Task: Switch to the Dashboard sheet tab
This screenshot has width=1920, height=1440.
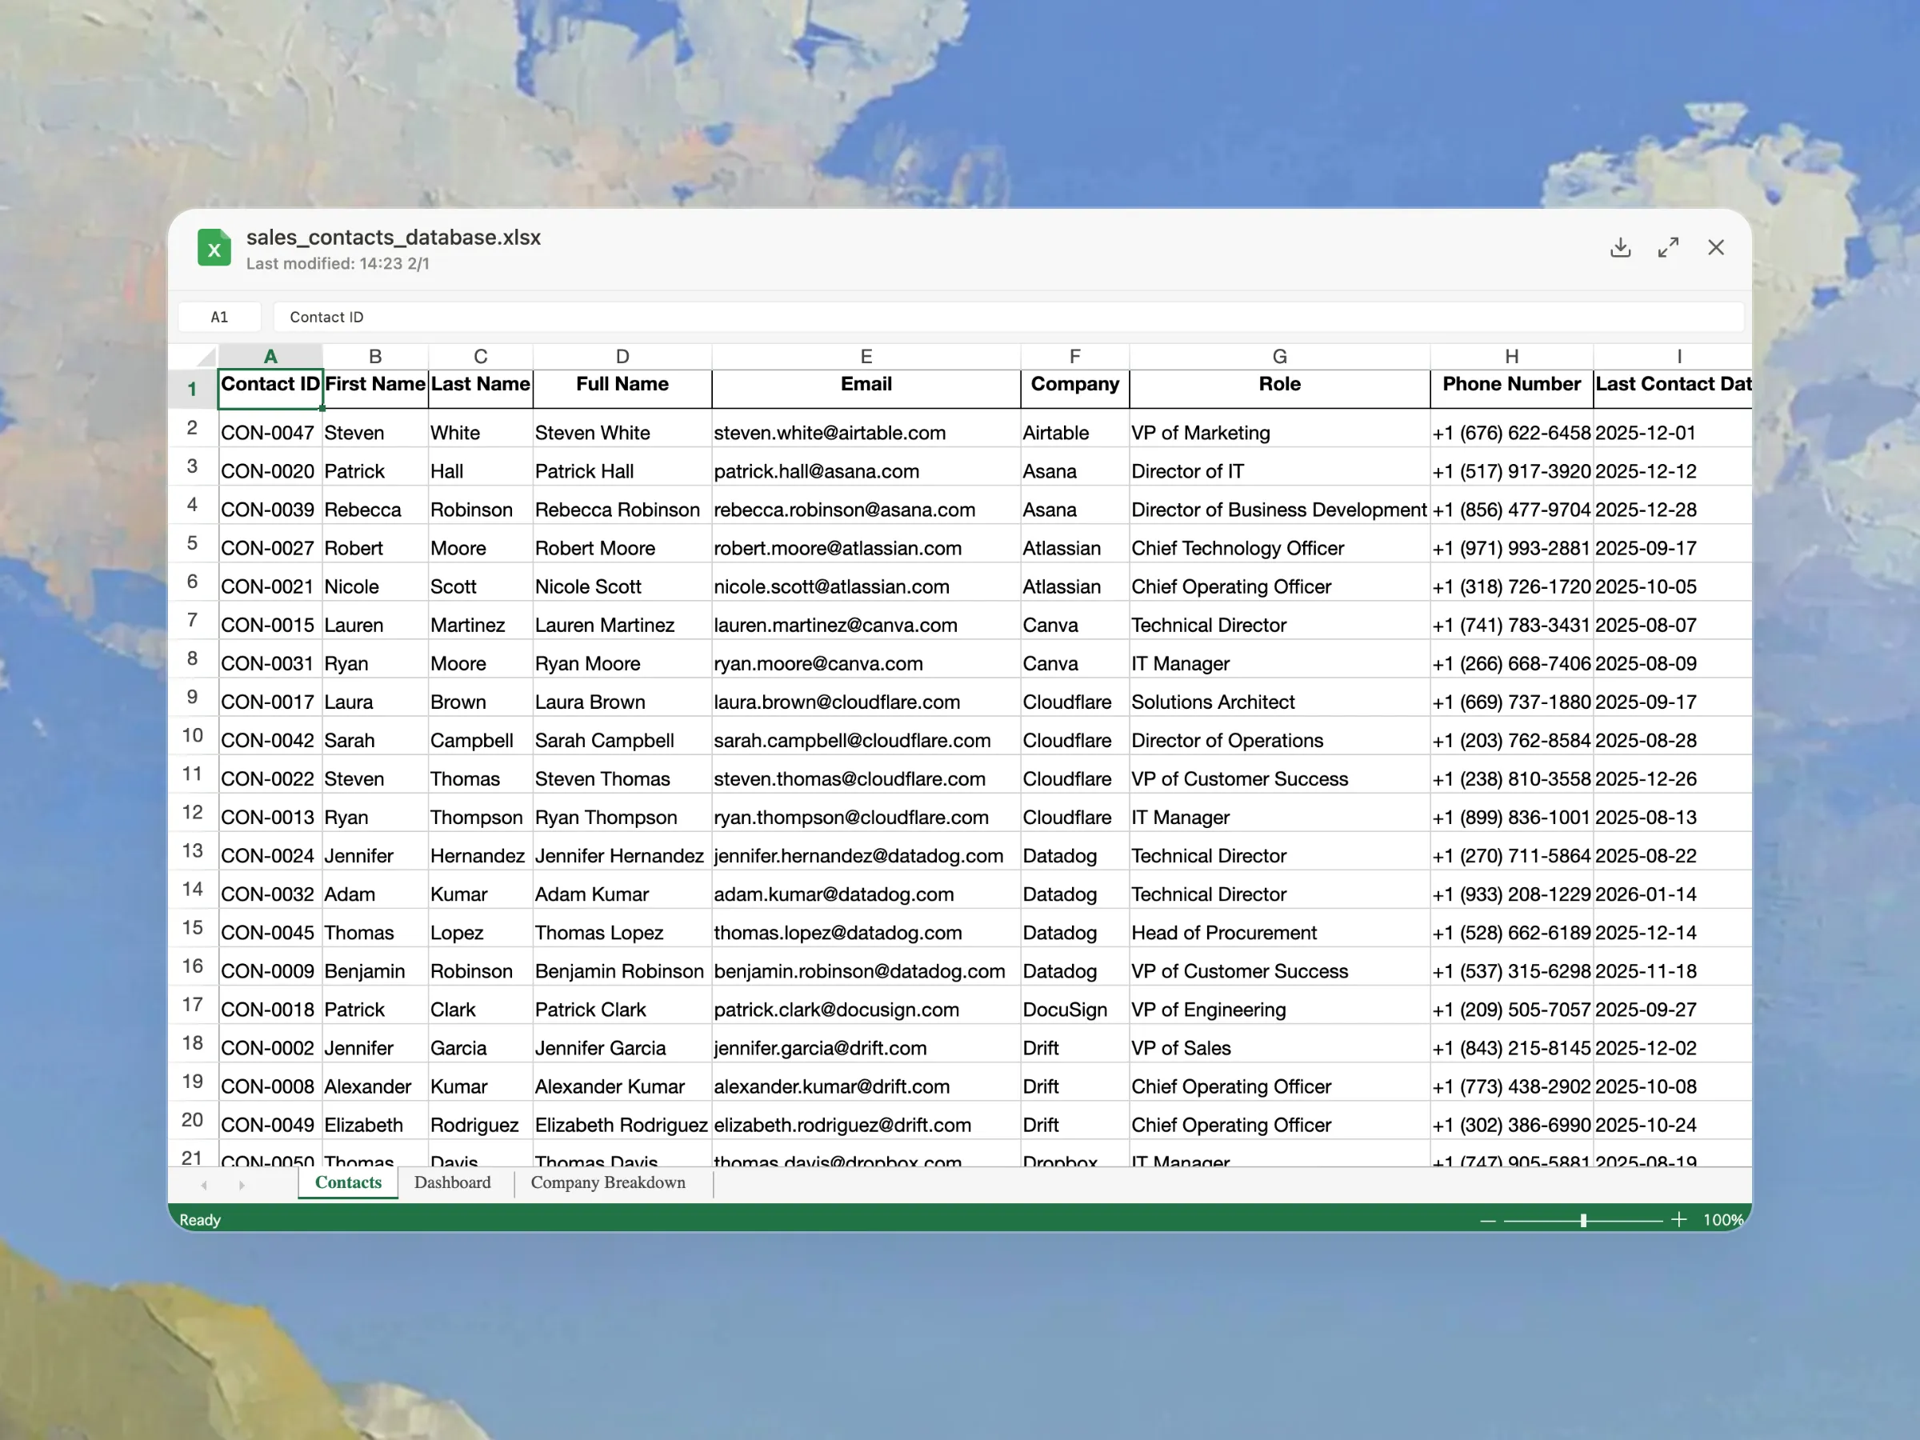Action: pyautogui.click(x=452, y=1183)
